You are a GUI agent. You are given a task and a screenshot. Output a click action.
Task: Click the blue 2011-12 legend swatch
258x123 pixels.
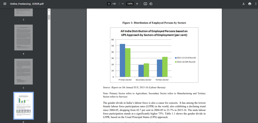pos(176,58)
